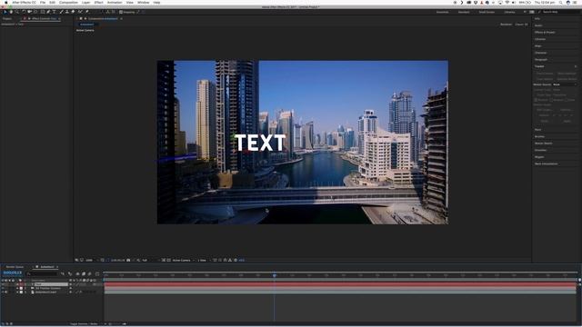This screenshot has height=327, width=582.
Task: Select the Pan Behind anchor point tool
Action: click(35, 12)
